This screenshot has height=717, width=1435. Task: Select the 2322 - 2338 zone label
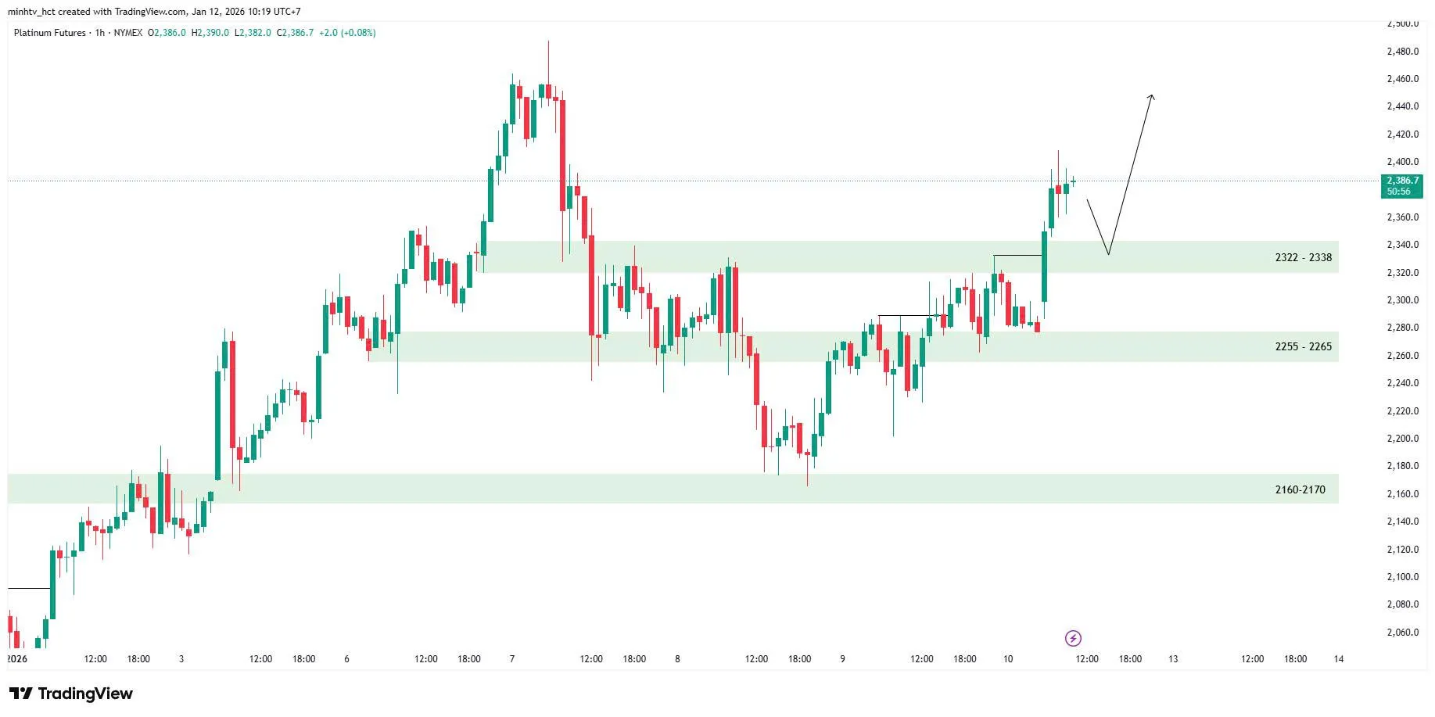1303,257
